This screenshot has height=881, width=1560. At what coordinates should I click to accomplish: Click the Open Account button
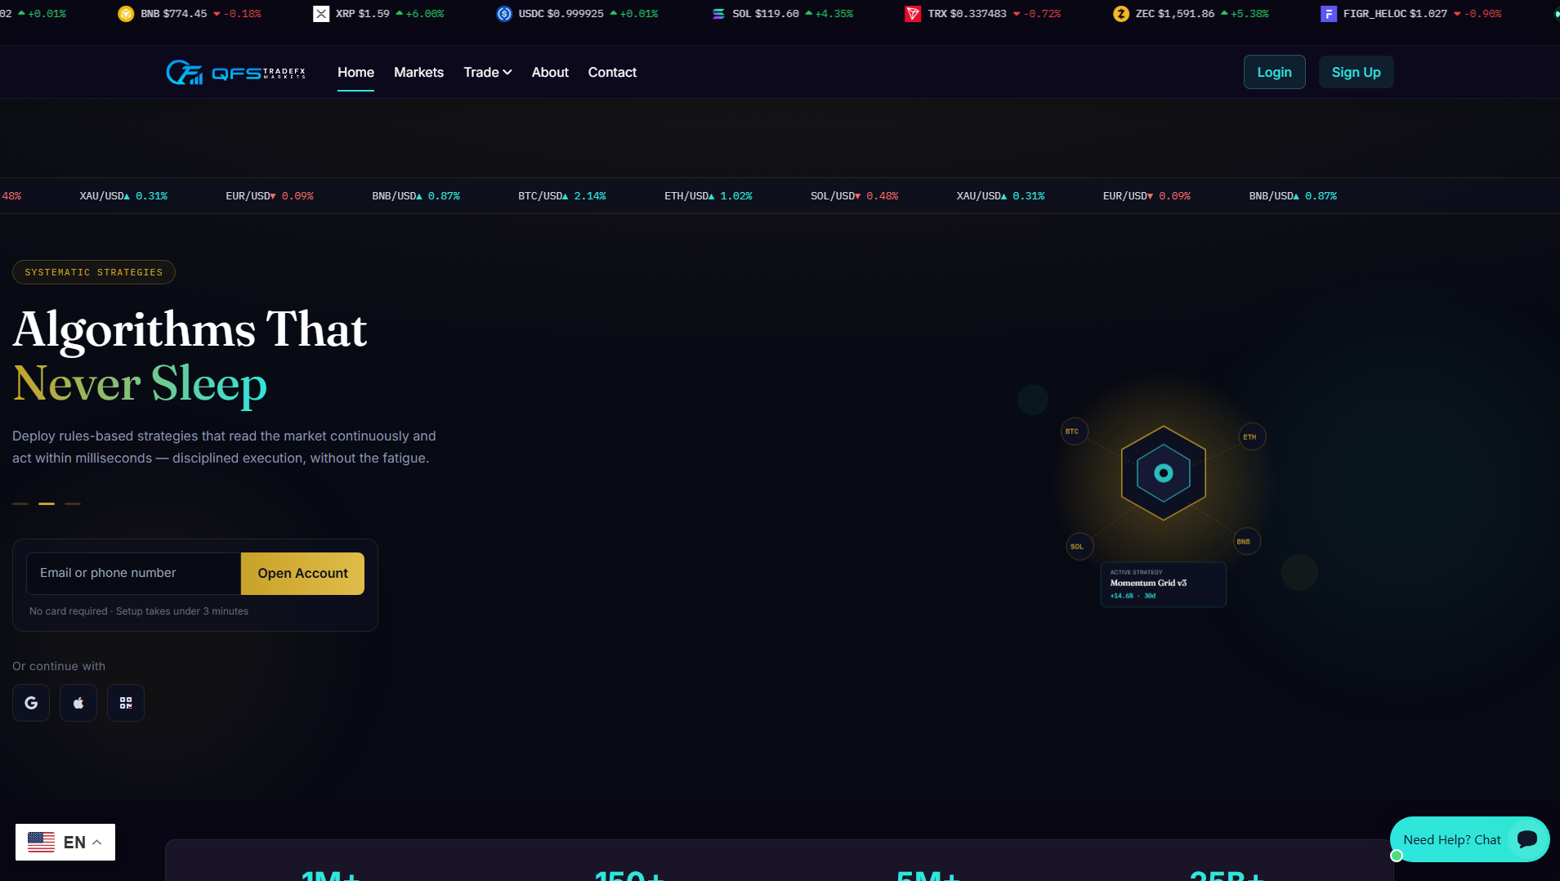point(302,574)
